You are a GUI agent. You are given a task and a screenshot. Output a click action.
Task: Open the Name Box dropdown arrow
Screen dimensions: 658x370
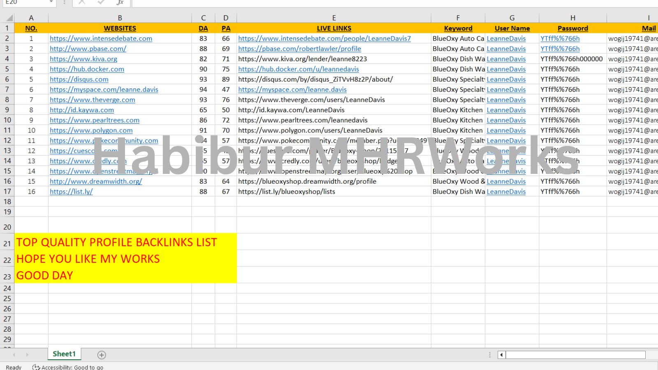[x=51, y=2]
